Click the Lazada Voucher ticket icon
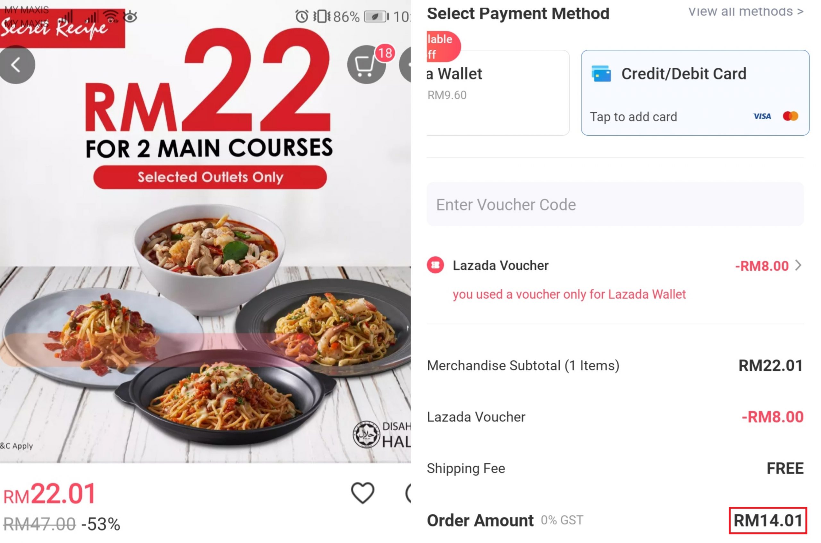The image size is (821, 543). coord(435,266)
